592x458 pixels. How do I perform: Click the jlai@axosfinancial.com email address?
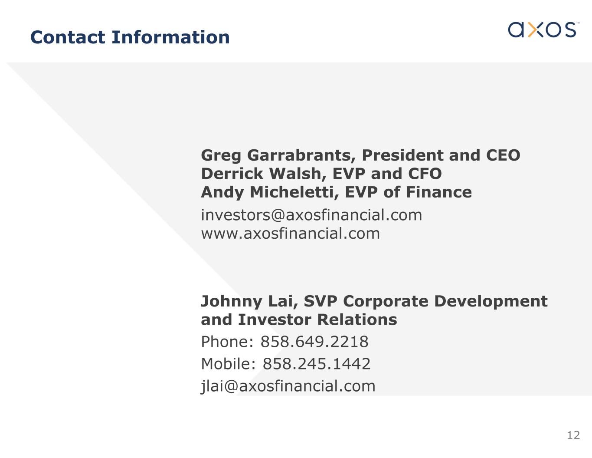288,386
